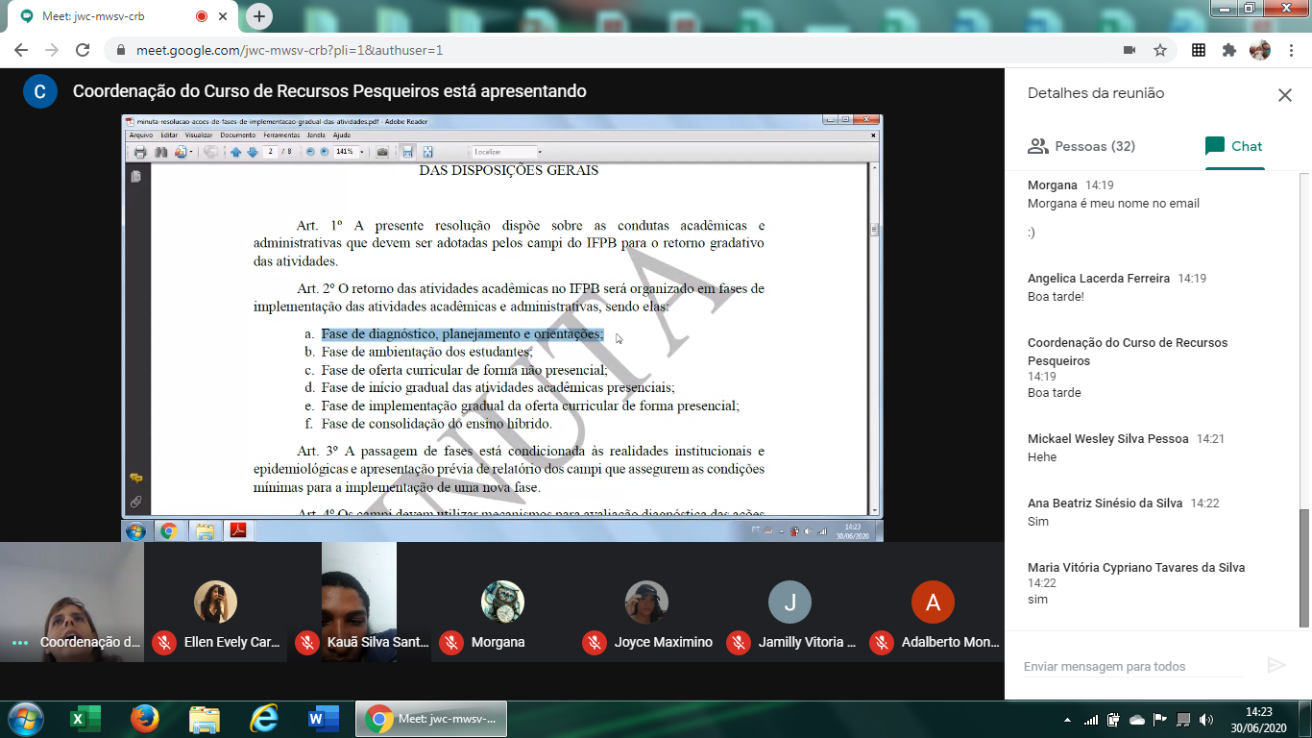Screen dimensions: 1312x738
Task: Expand the Localizar search options dropdown
Action: (x=538, y=152)
